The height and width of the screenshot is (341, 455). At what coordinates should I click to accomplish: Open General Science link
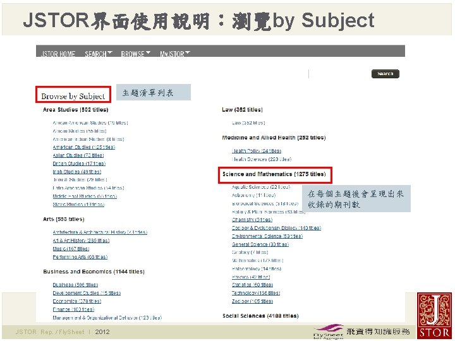coord(260,244)
